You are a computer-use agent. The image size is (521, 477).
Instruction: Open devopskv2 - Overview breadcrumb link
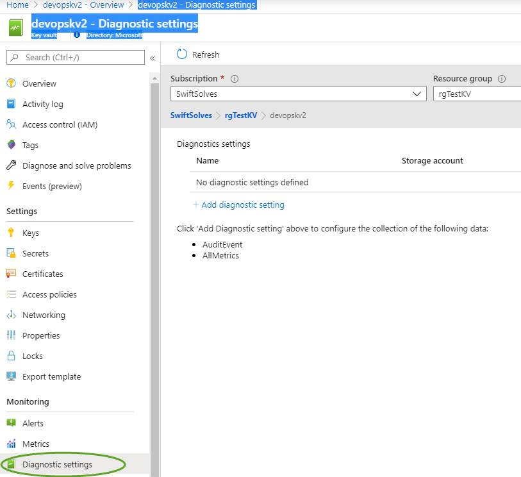click(83, 5)
